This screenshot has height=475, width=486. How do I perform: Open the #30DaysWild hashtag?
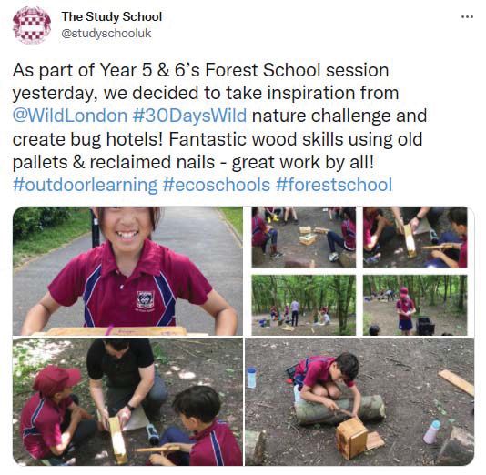pos(189,116)
